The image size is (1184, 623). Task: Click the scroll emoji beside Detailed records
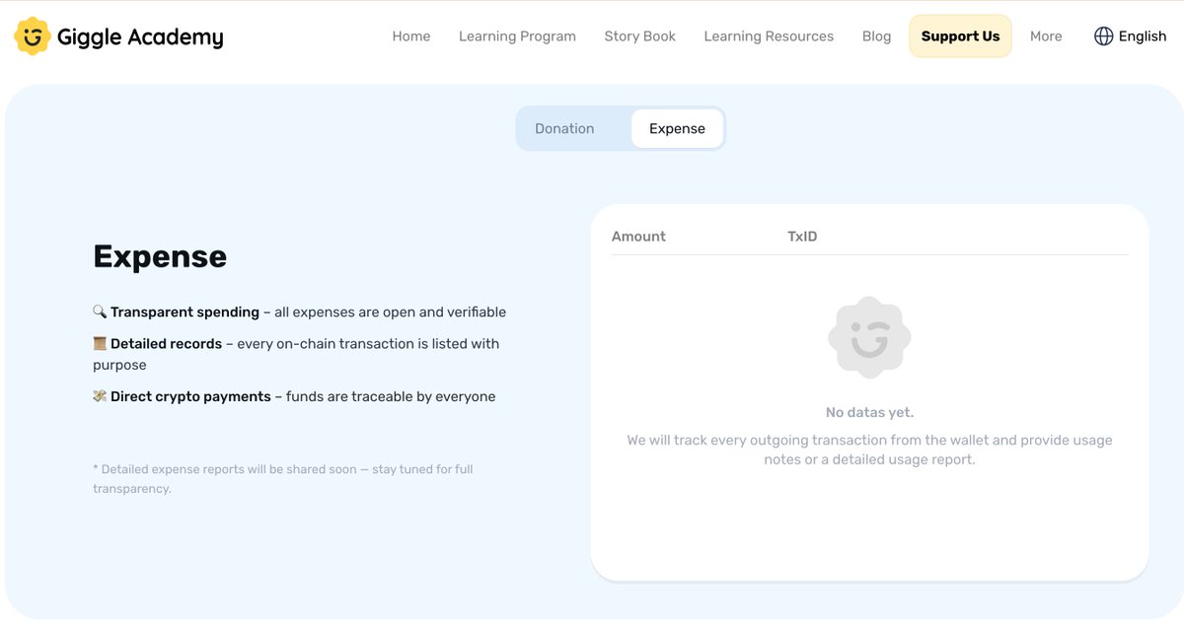[100, 343]
